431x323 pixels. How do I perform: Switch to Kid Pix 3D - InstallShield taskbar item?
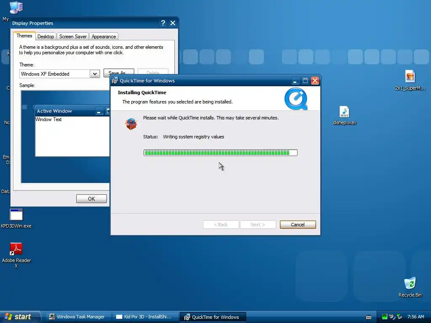[145, 317]
